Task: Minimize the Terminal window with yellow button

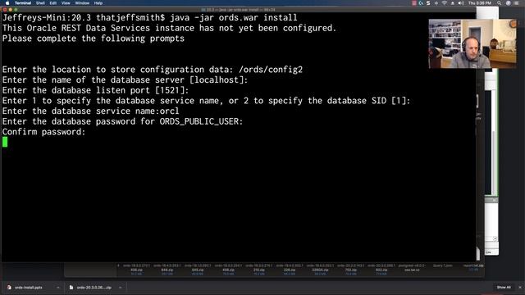Action: [x=11, y=10]
